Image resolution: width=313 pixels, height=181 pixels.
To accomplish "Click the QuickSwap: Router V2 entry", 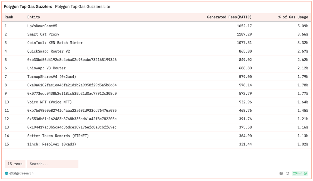I will 49,51.
